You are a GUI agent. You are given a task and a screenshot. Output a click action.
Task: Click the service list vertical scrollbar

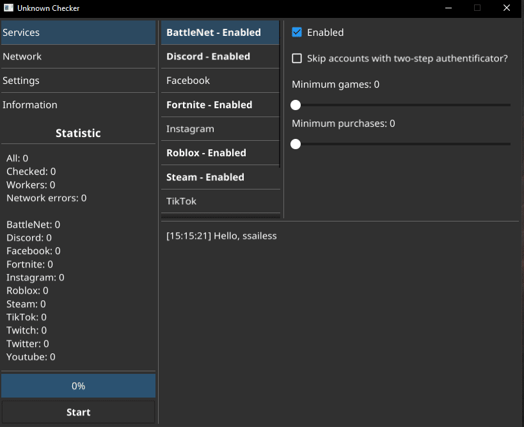[x=281, y=96]
